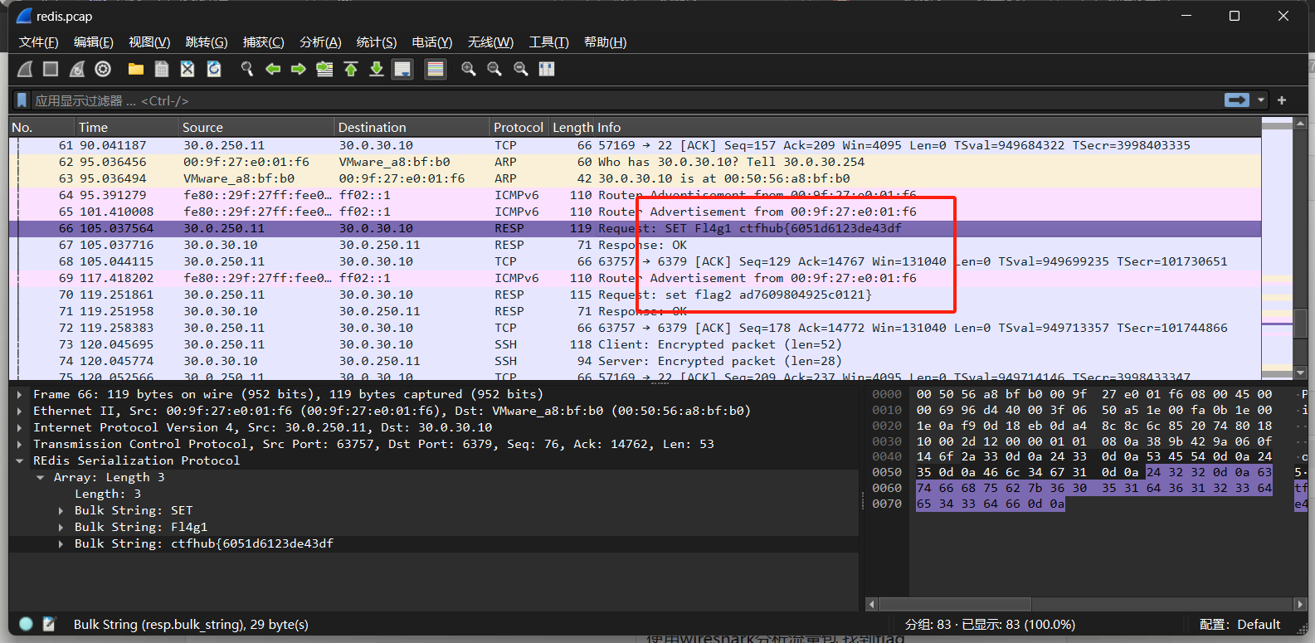
Task: Click the display filter input field
Action: pos(626,100)
